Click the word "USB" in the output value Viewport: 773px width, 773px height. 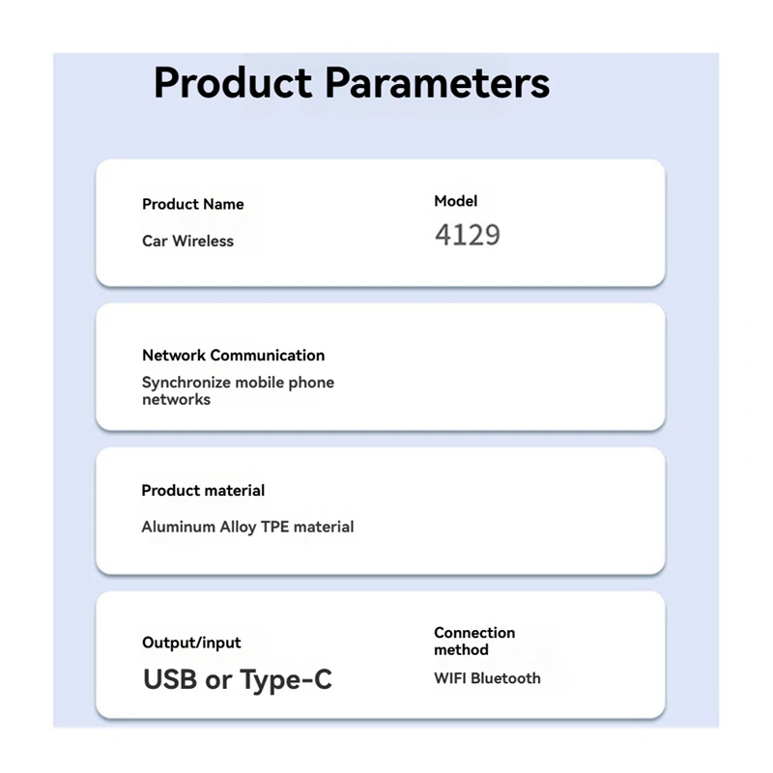click(171, 679)
